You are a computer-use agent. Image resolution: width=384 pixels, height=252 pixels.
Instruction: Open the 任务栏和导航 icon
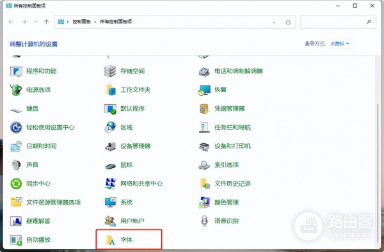click(204, 127)
